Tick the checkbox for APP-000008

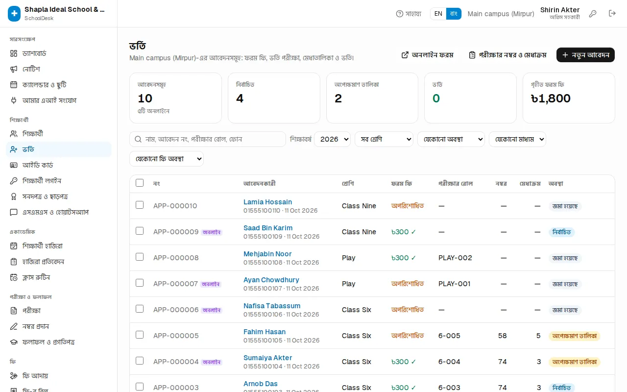tap(140, 257)
